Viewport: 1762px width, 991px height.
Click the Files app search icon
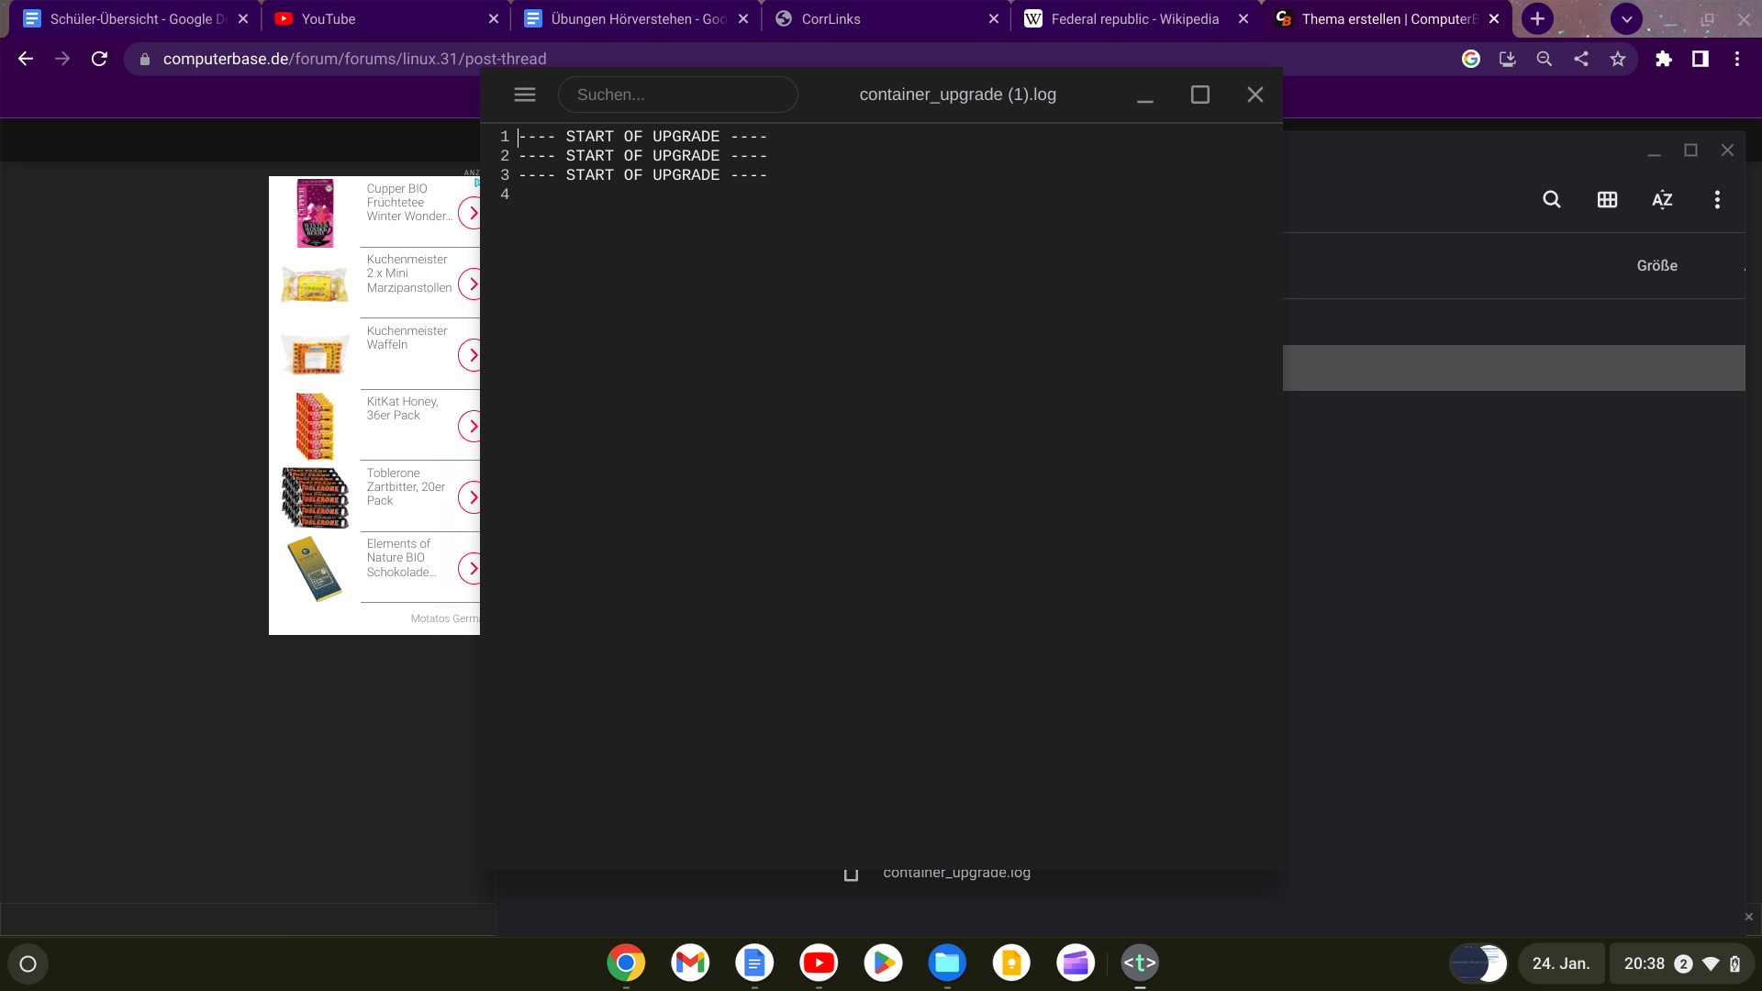click(x=1551, y=199)
